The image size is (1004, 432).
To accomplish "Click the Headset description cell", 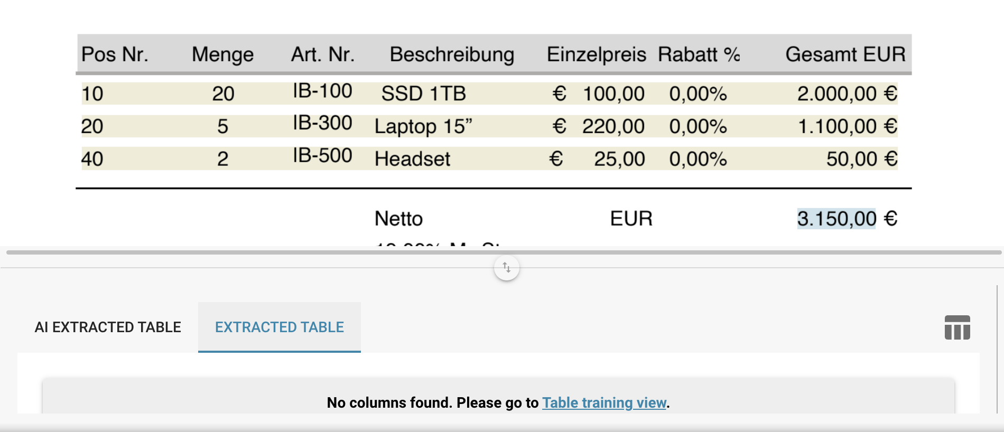I will point(412,159).
